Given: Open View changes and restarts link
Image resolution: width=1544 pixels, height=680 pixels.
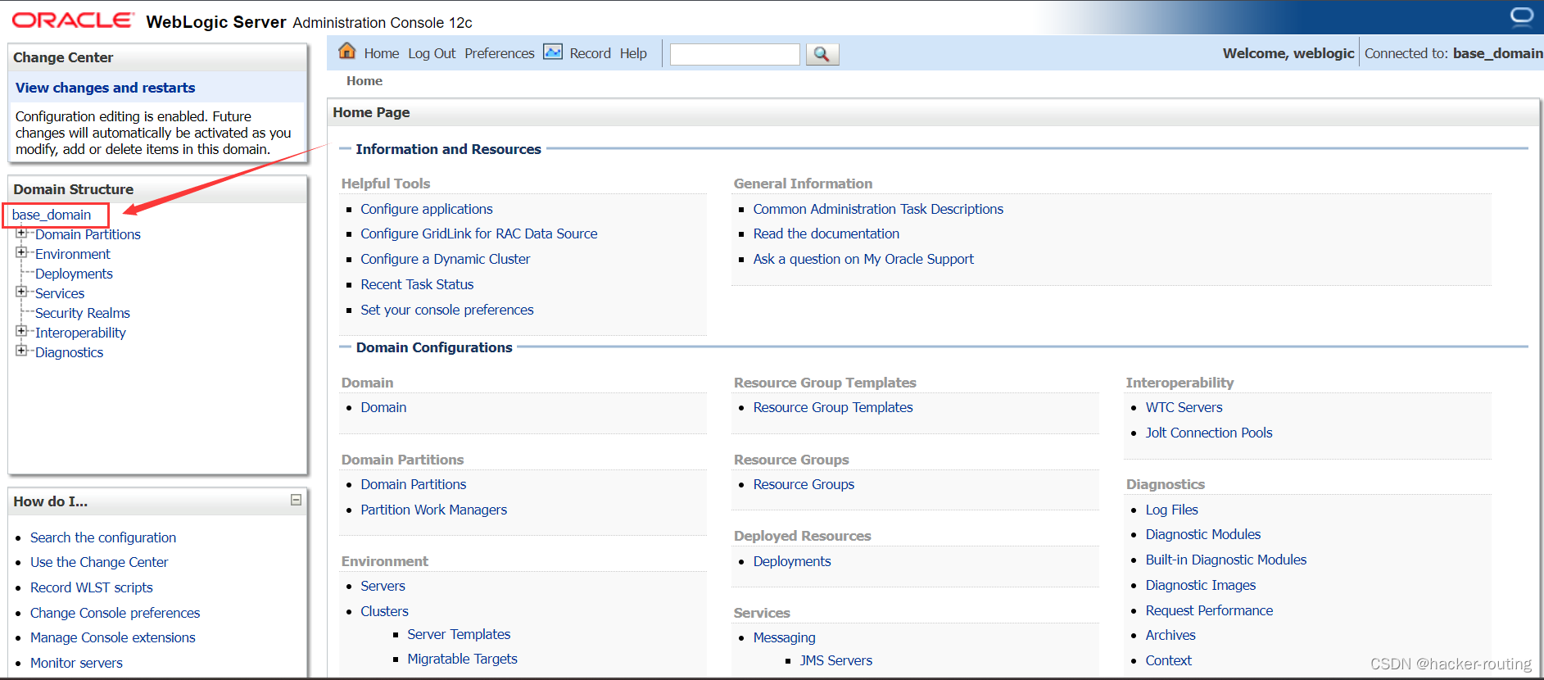Looking at the screenshot, I should coord(105,88).
